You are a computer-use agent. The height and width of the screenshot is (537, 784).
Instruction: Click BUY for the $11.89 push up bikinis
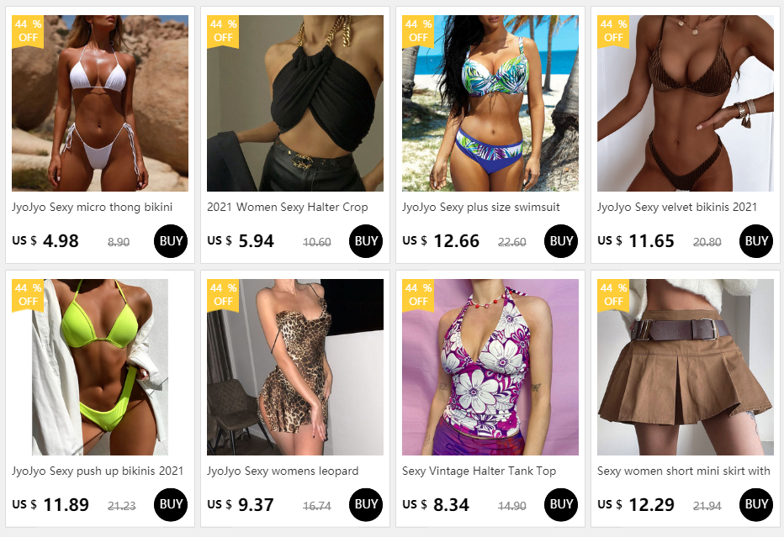171,504
